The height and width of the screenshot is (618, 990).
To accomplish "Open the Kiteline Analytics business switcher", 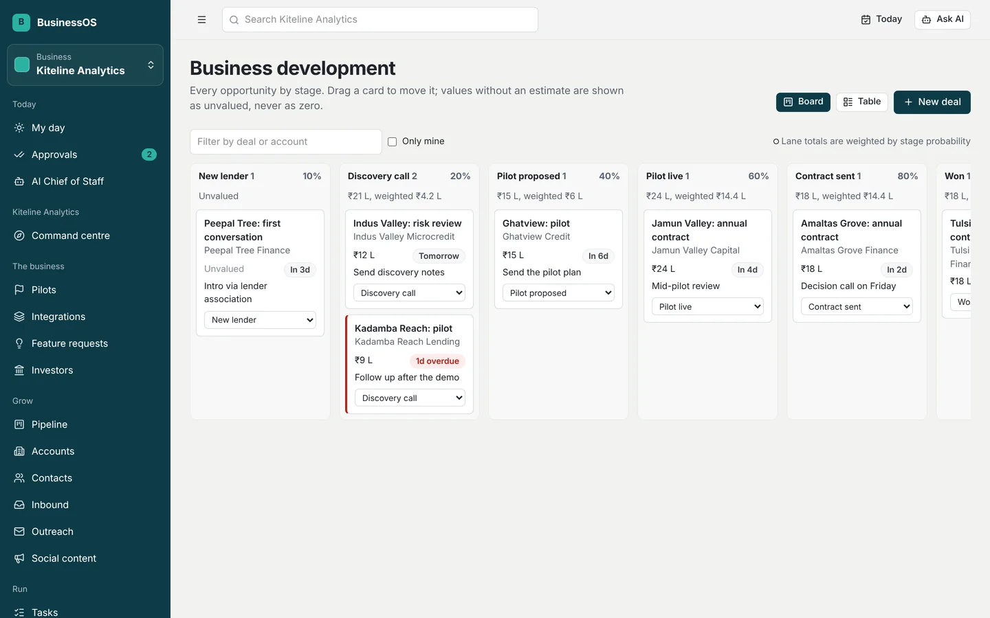I will (85, 65).
